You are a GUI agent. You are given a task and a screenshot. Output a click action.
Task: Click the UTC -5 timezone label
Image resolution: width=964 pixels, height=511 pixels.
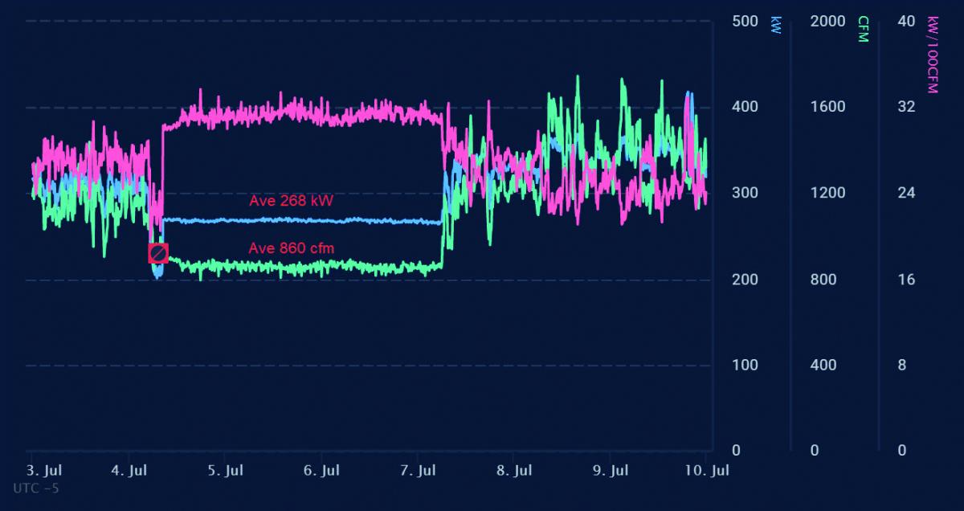coord(36,488)
